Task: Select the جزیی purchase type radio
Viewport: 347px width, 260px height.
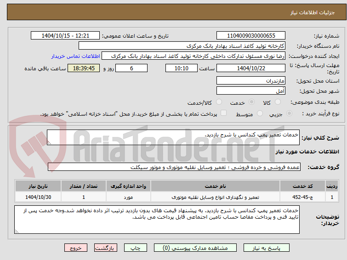Action: pos(289,113)
